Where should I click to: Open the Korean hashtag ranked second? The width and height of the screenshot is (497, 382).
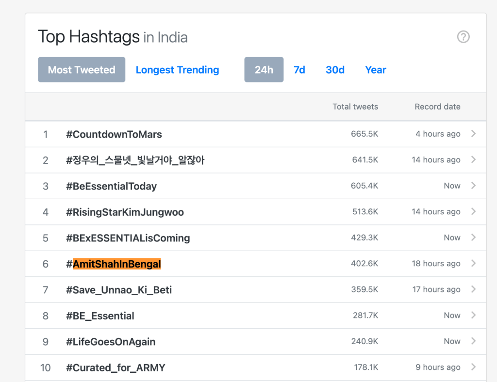[x=135, y=160]
